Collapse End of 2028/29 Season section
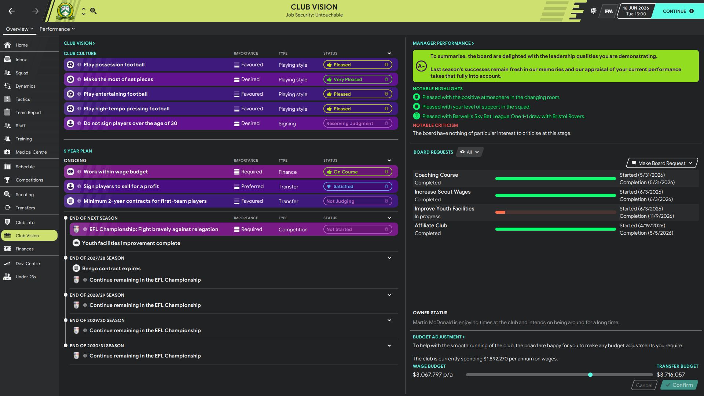The width and height of the screenshot is (704, 396). pyautogui.click(x=389, y=295)
